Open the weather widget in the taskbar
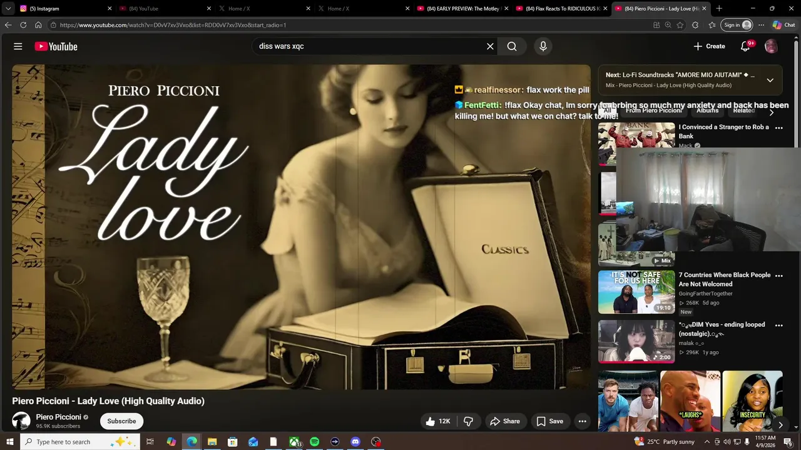Image resolution: width=801 pixels, height=450 pixels. click(664, 442)
